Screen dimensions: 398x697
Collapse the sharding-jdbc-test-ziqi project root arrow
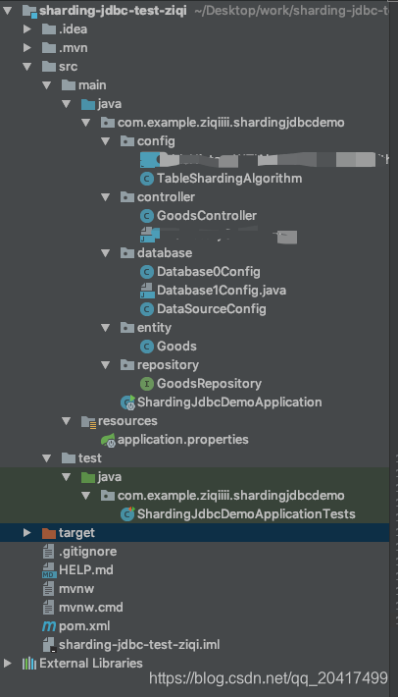coord(8,10)
